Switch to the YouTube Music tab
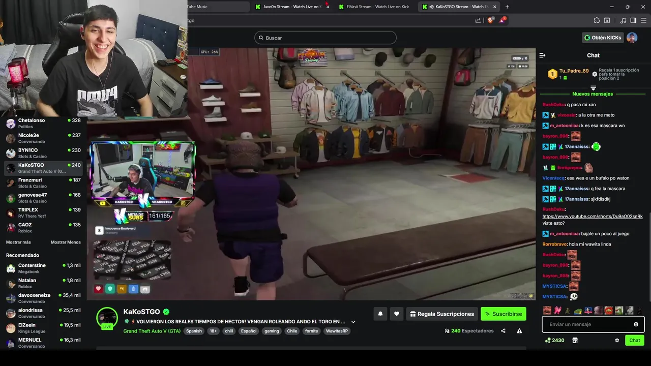 218,7
